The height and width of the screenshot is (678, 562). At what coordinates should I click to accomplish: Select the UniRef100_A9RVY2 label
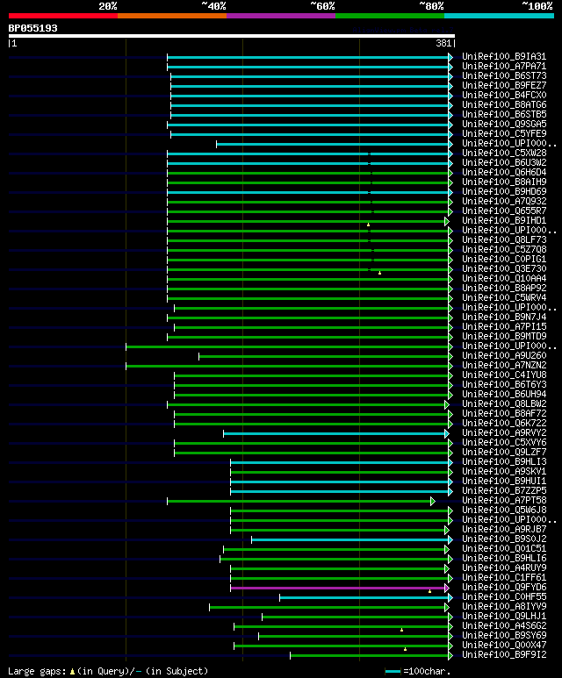[504, 433]
